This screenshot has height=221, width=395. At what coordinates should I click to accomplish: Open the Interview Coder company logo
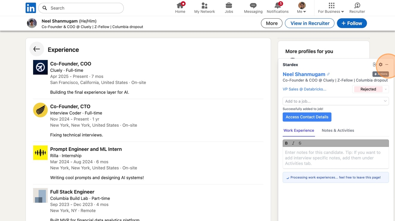click(40, 110)
